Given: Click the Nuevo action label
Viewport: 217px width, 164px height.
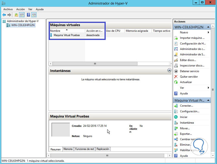Looking at the screenshot, I should click(x=184, y=32).
